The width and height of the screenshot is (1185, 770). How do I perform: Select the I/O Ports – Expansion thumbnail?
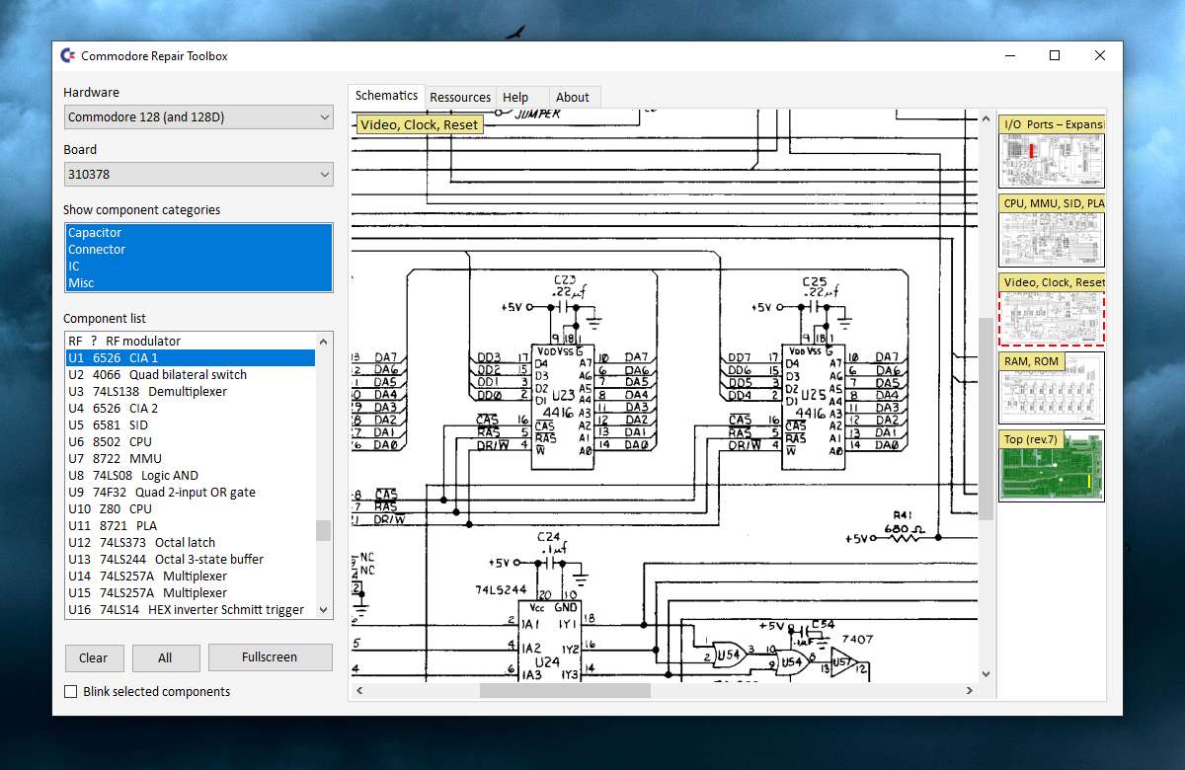pyautogui.click(x=1052, y=152)
